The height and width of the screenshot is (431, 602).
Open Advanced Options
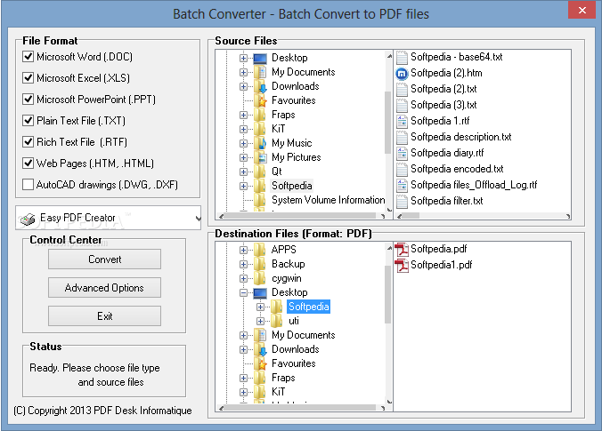pyautogui.click(x=104, y=288)
